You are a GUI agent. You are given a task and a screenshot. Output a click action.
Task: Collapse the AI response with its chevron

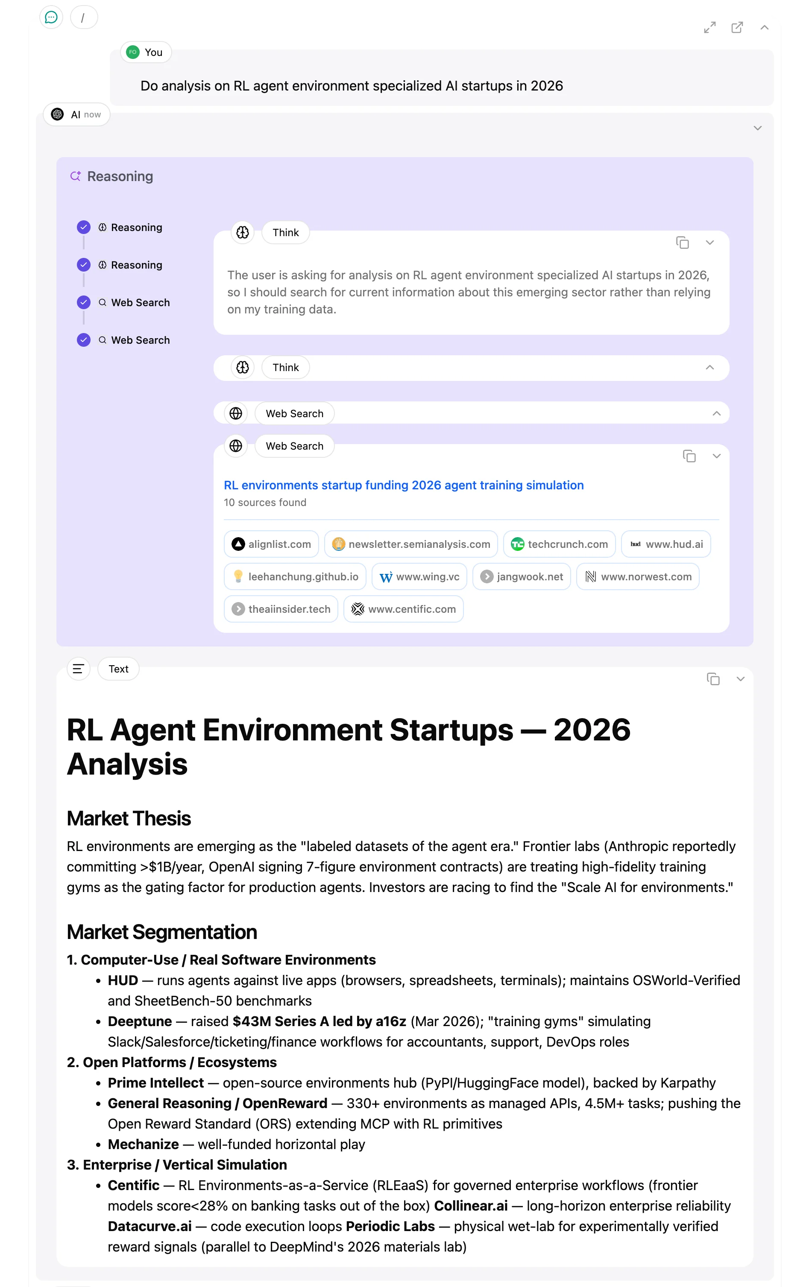pos(757,128)
